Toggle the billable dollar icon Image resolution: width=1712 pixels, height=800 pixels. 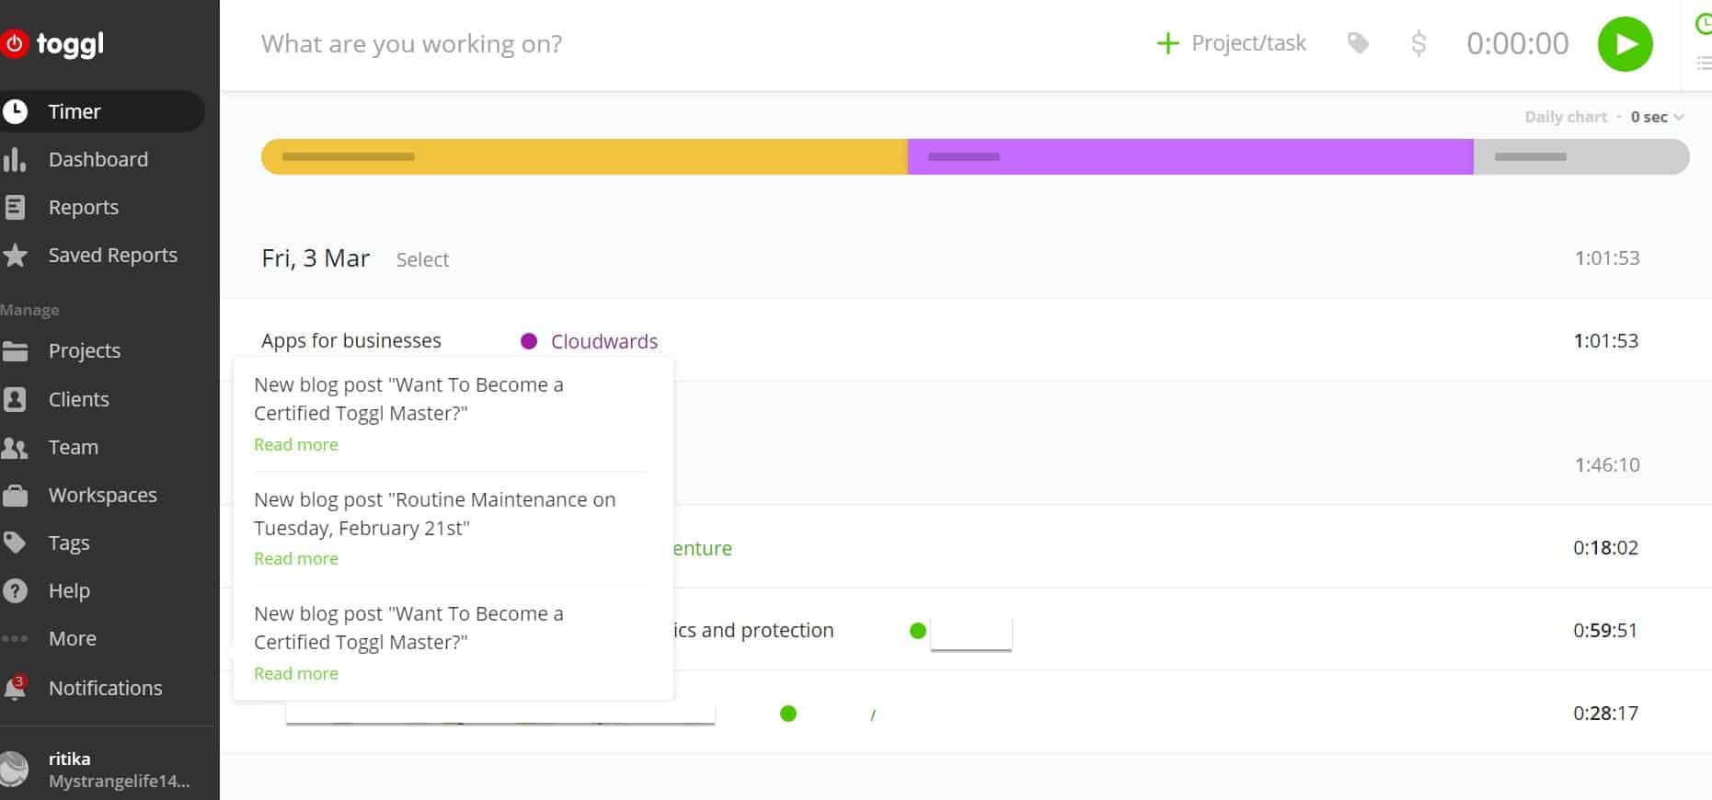coord(1419,43)
